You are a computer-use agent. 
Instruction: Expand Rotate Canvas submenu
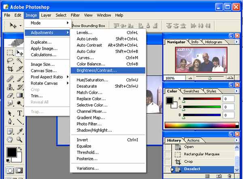pos(47,83)
